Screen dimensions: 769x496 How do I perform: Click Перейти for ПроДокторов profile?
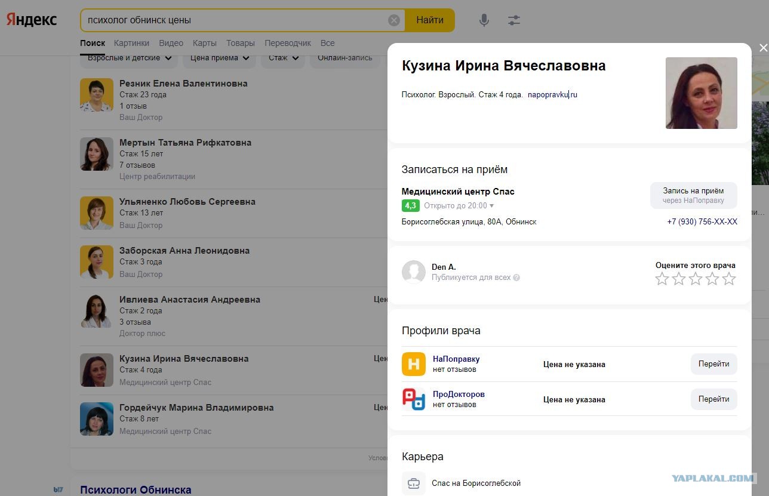click(x=714, y=399)
